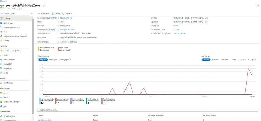Click the Server Errors legend swatch

coord(71,101)
